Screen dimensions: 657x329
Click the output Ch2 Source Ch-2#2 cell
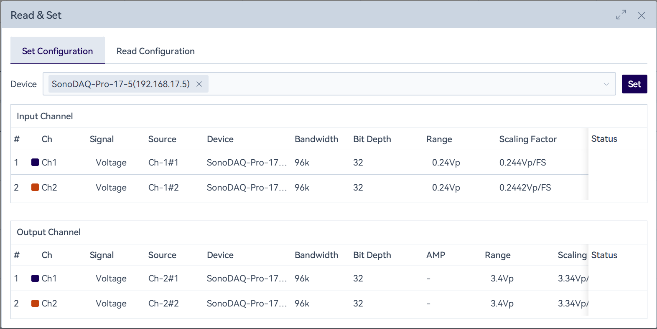click(x=163, y=304)
